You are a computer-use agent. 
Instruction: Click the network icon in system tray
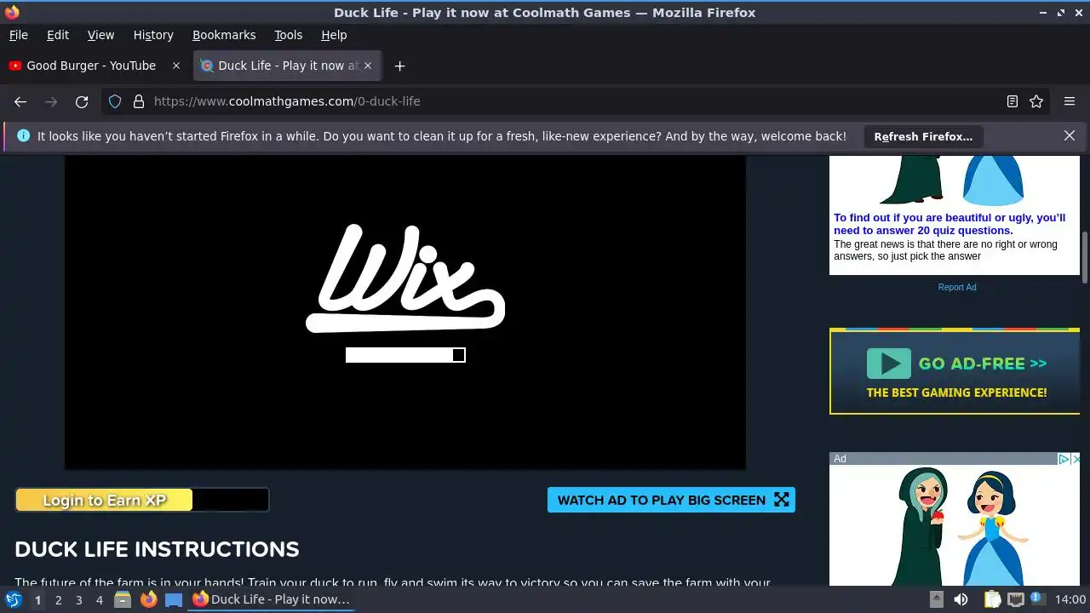1015,599
